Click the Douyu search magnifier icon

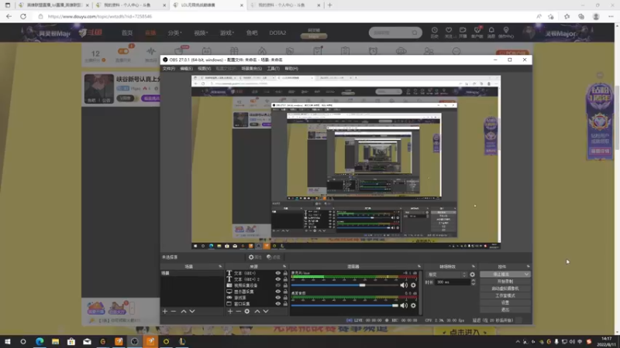click(x=415, y=32)
